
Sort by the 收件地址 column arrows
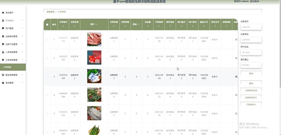click(170, 26)
